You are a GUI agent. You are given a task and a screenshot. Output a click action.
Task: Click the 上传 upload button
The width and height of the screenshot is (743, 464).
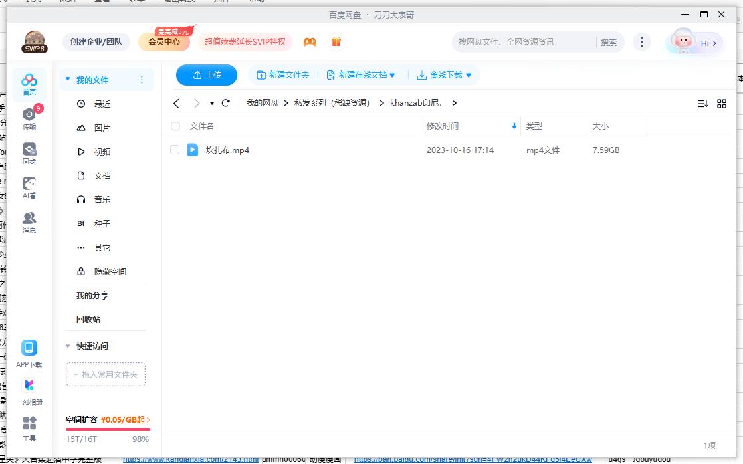click(206, 75)
